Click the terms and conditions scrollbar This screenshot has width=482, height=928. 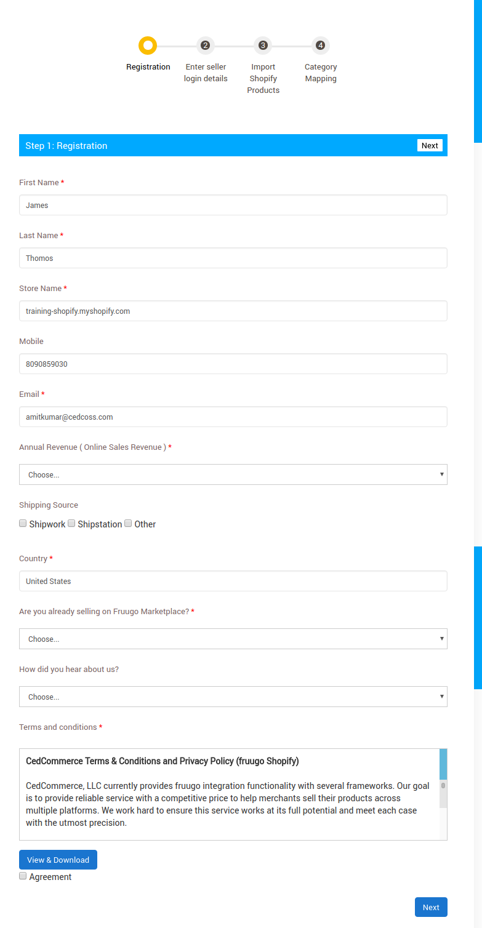(443, 794)
